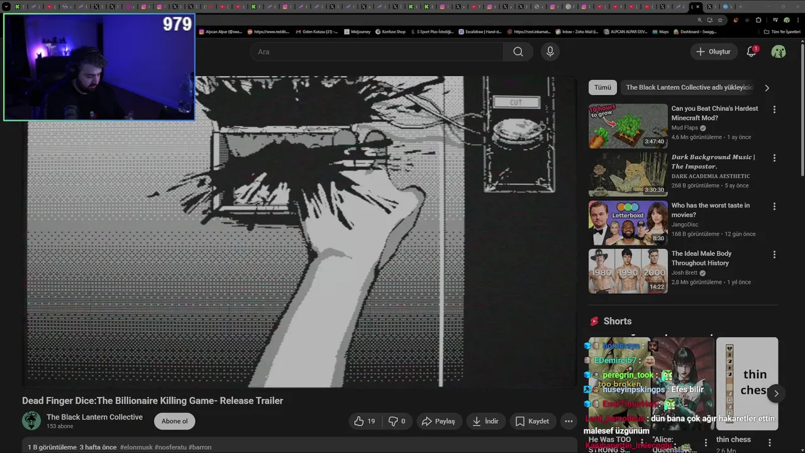The image size is (805, 453).
Task: Open Letterboxd worst taste thumbnail
Action: coord(628,223)
